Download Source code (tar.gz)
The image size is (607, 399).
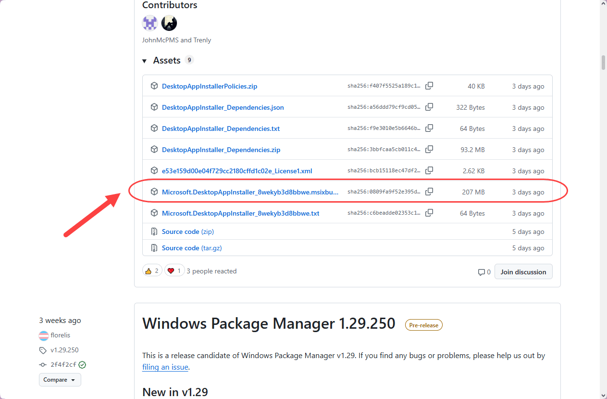pyautogui.click(x=192, y=248)
